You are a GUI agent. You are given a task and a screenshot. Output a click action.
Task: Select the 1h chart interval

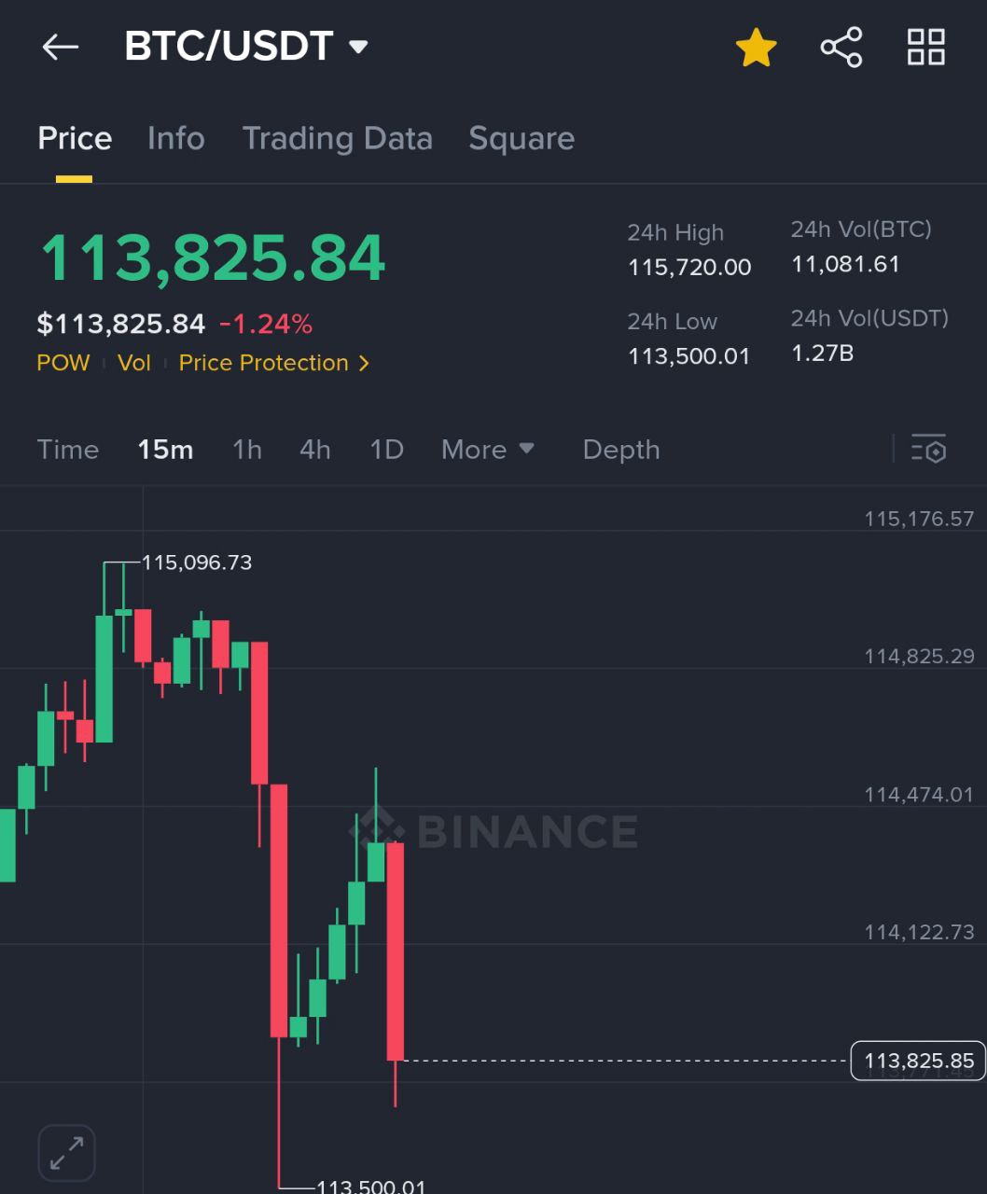(x=247, y=450)
